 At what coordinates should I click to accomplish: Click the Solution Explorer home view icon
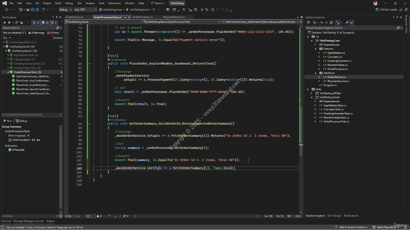pos(308,23)
